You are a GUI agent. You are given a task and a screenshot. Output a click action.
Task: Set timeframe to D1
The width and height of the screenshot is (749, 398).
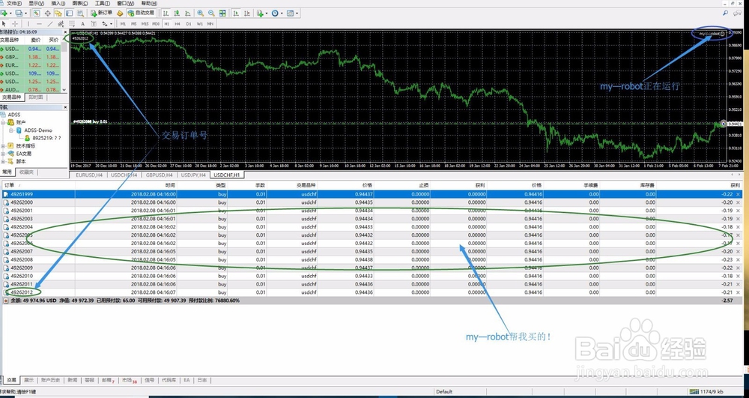[189, 23]
